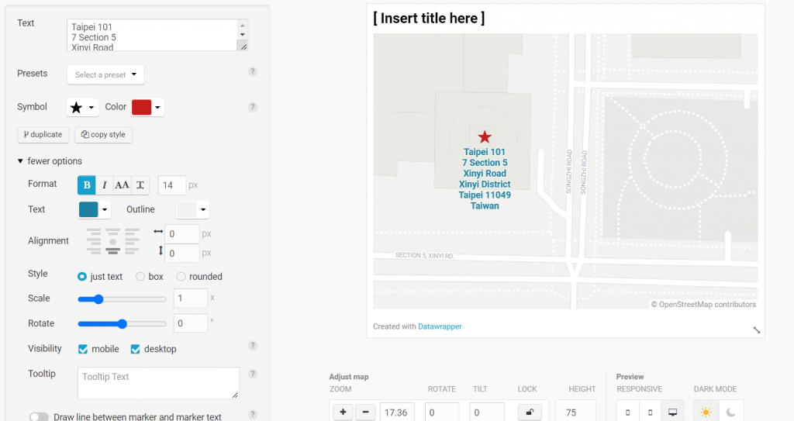Open the marker Color dropdown
This screenshot has width=794, height=421.
coord(157,108)
